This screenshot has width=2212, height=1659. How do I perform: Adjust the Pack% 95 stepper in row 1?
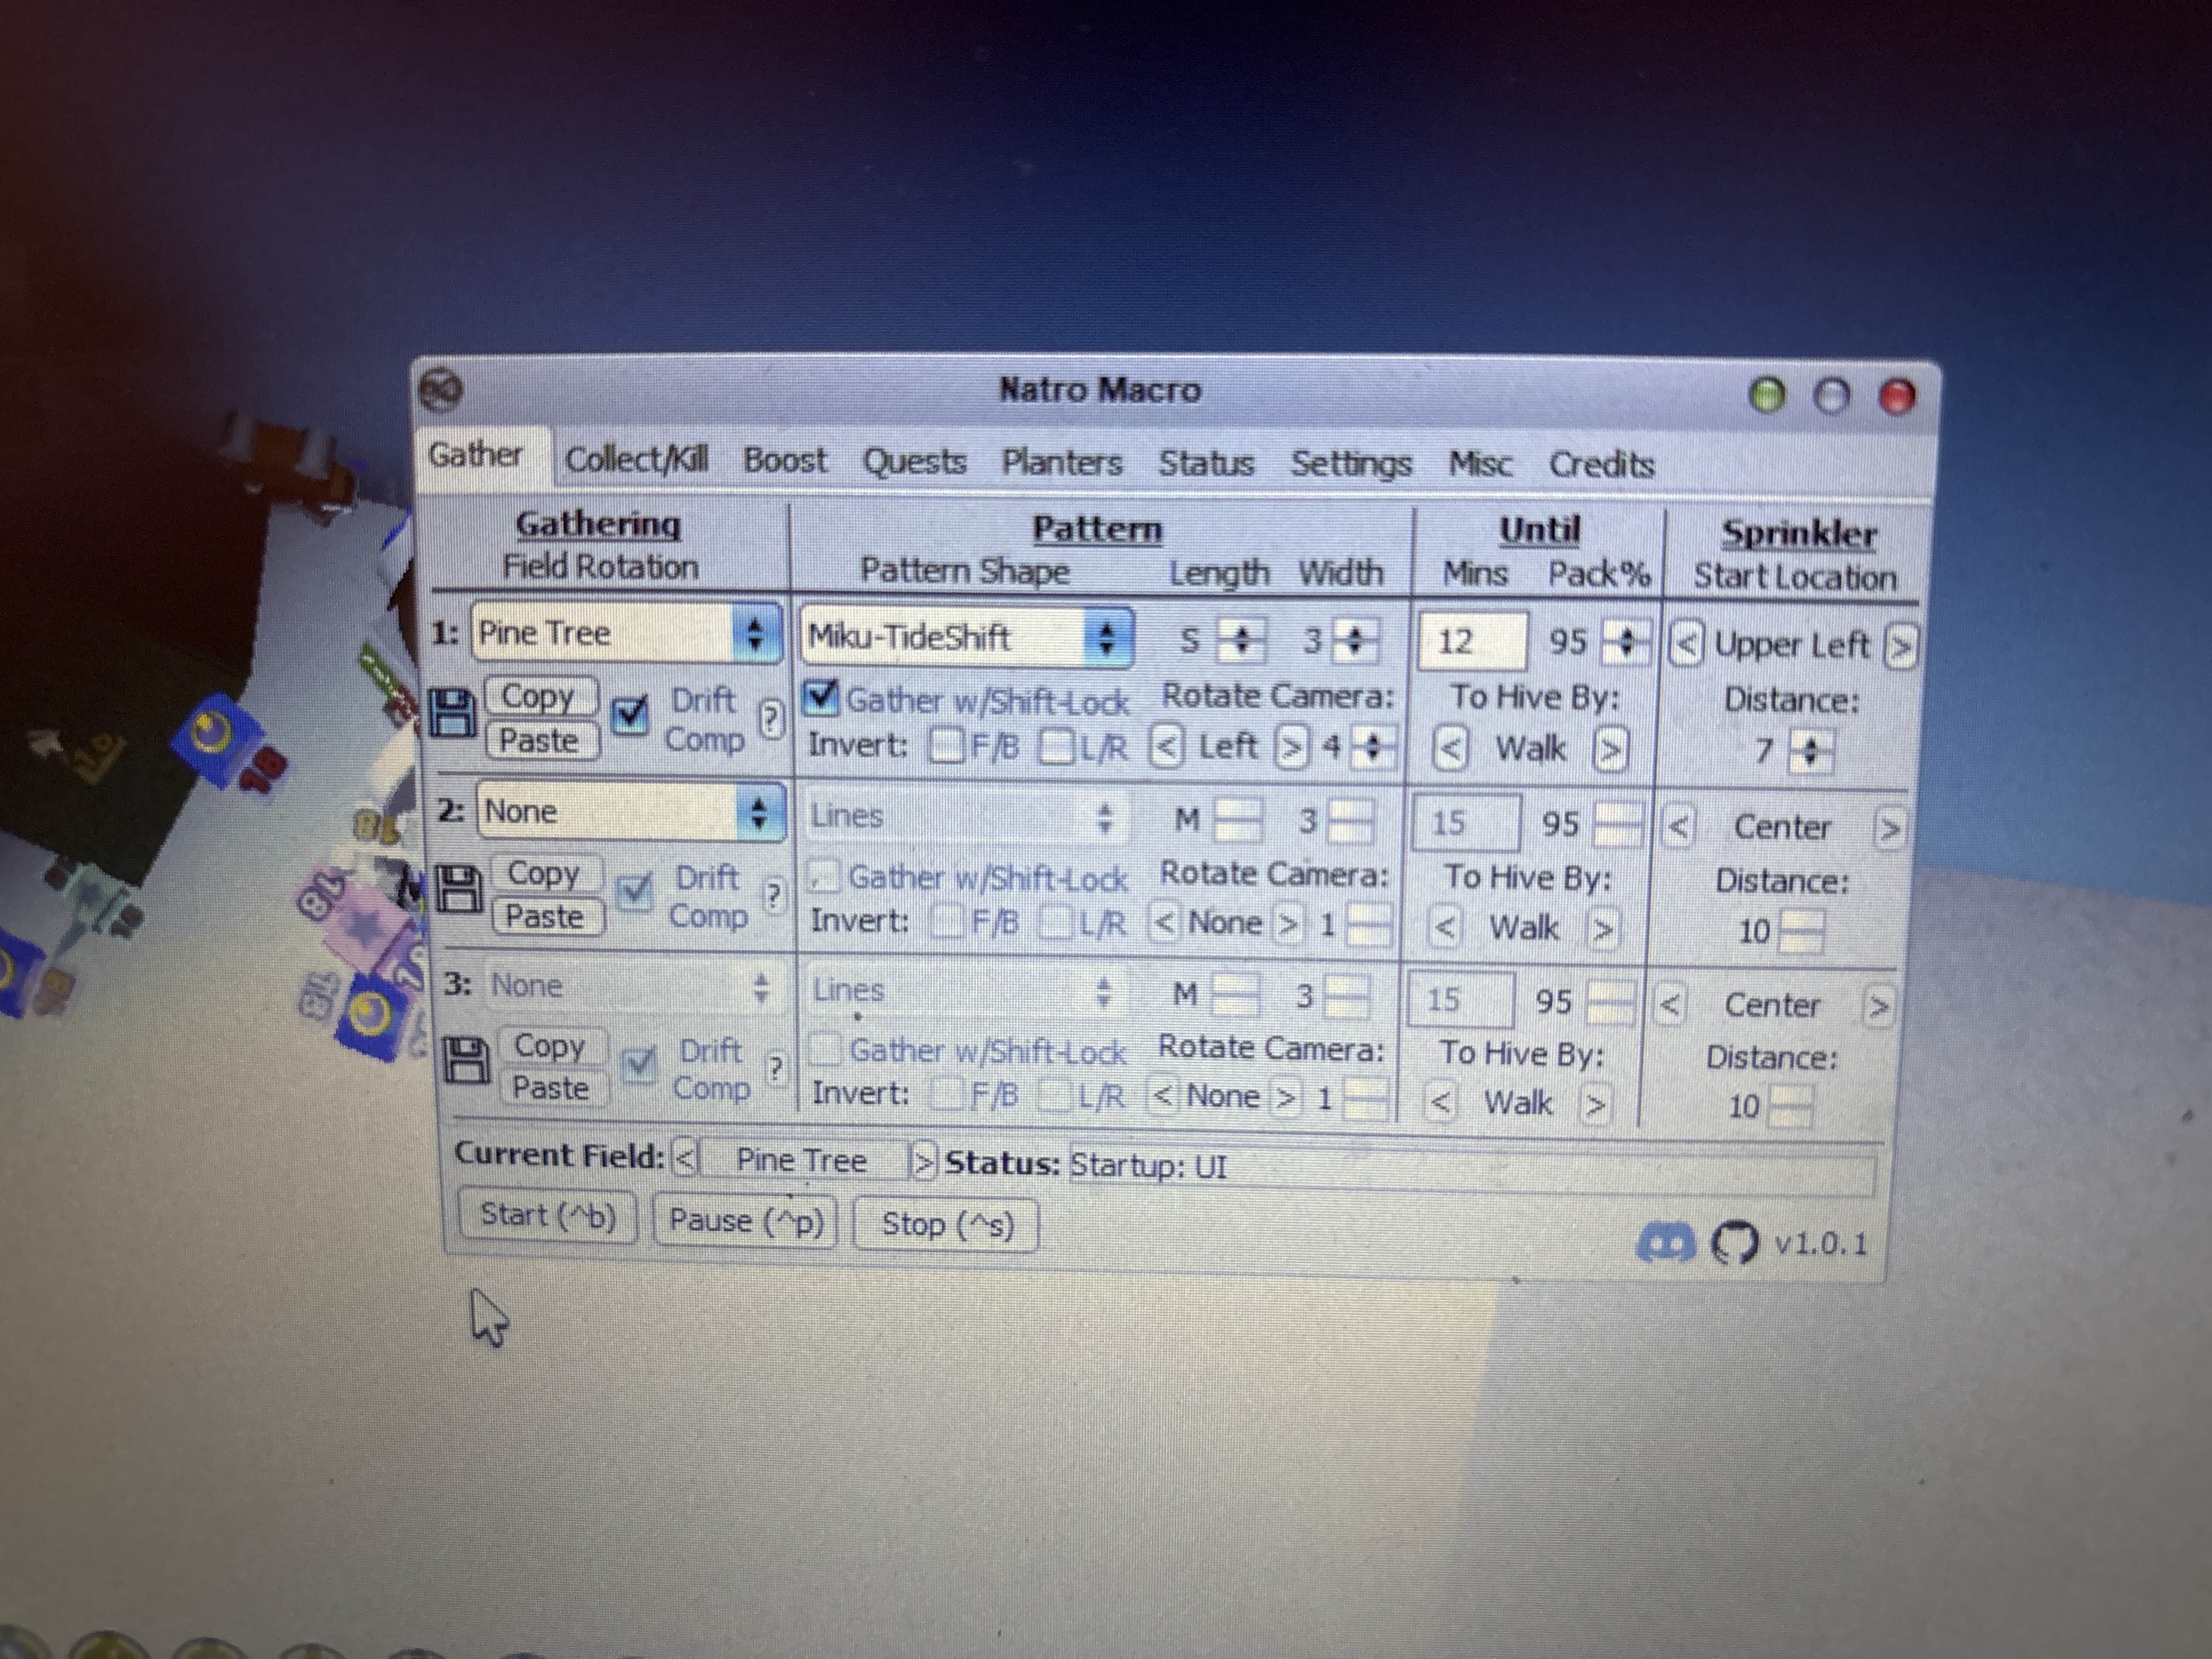[1626, 641]
